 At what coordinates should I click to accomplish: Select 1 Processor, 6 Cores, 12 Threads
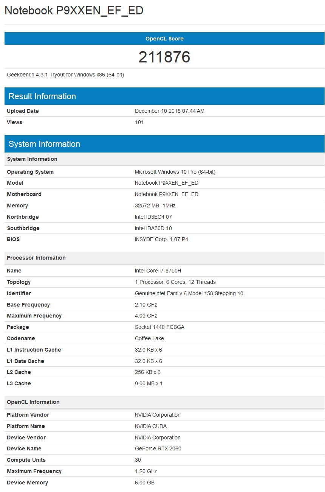click(175, 282)
